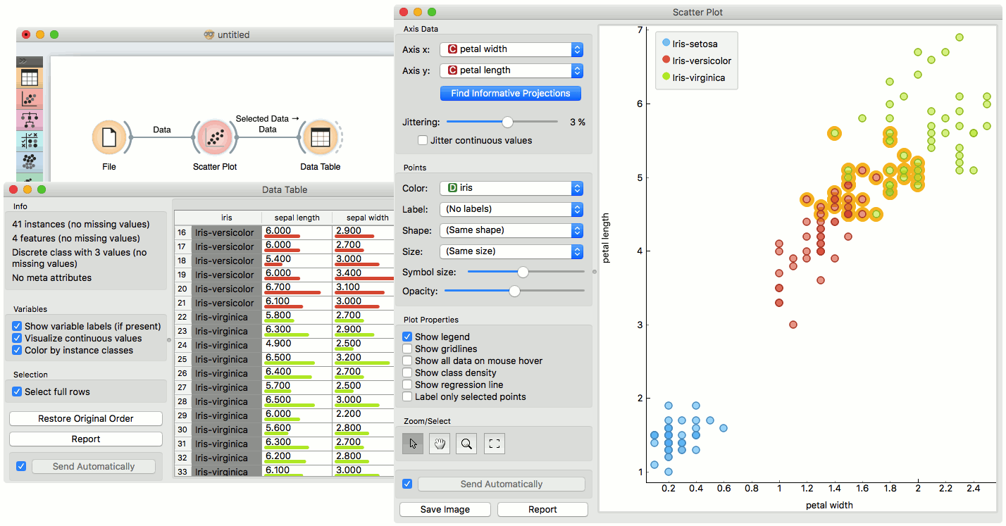Enable Show gridlines checkbox

tap(407, 349)
